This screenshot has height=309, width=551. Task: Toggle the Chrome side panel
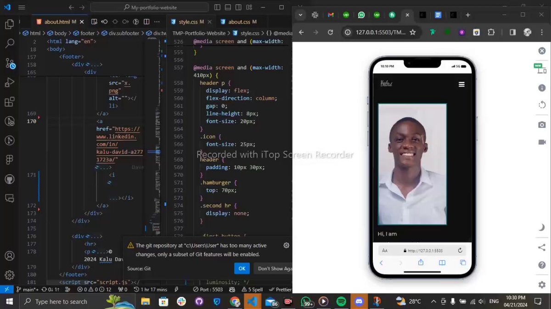pyautogui.click(x=512, y=32)
